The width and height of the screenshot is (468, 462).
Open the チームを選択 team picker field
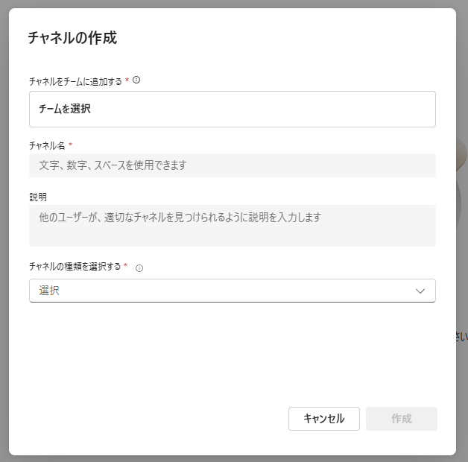click(233, 110)
